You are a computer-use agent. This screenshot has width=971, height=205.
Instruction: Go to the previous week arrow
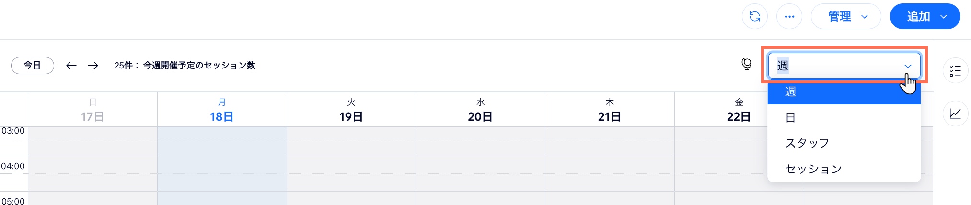pos(71,66)
